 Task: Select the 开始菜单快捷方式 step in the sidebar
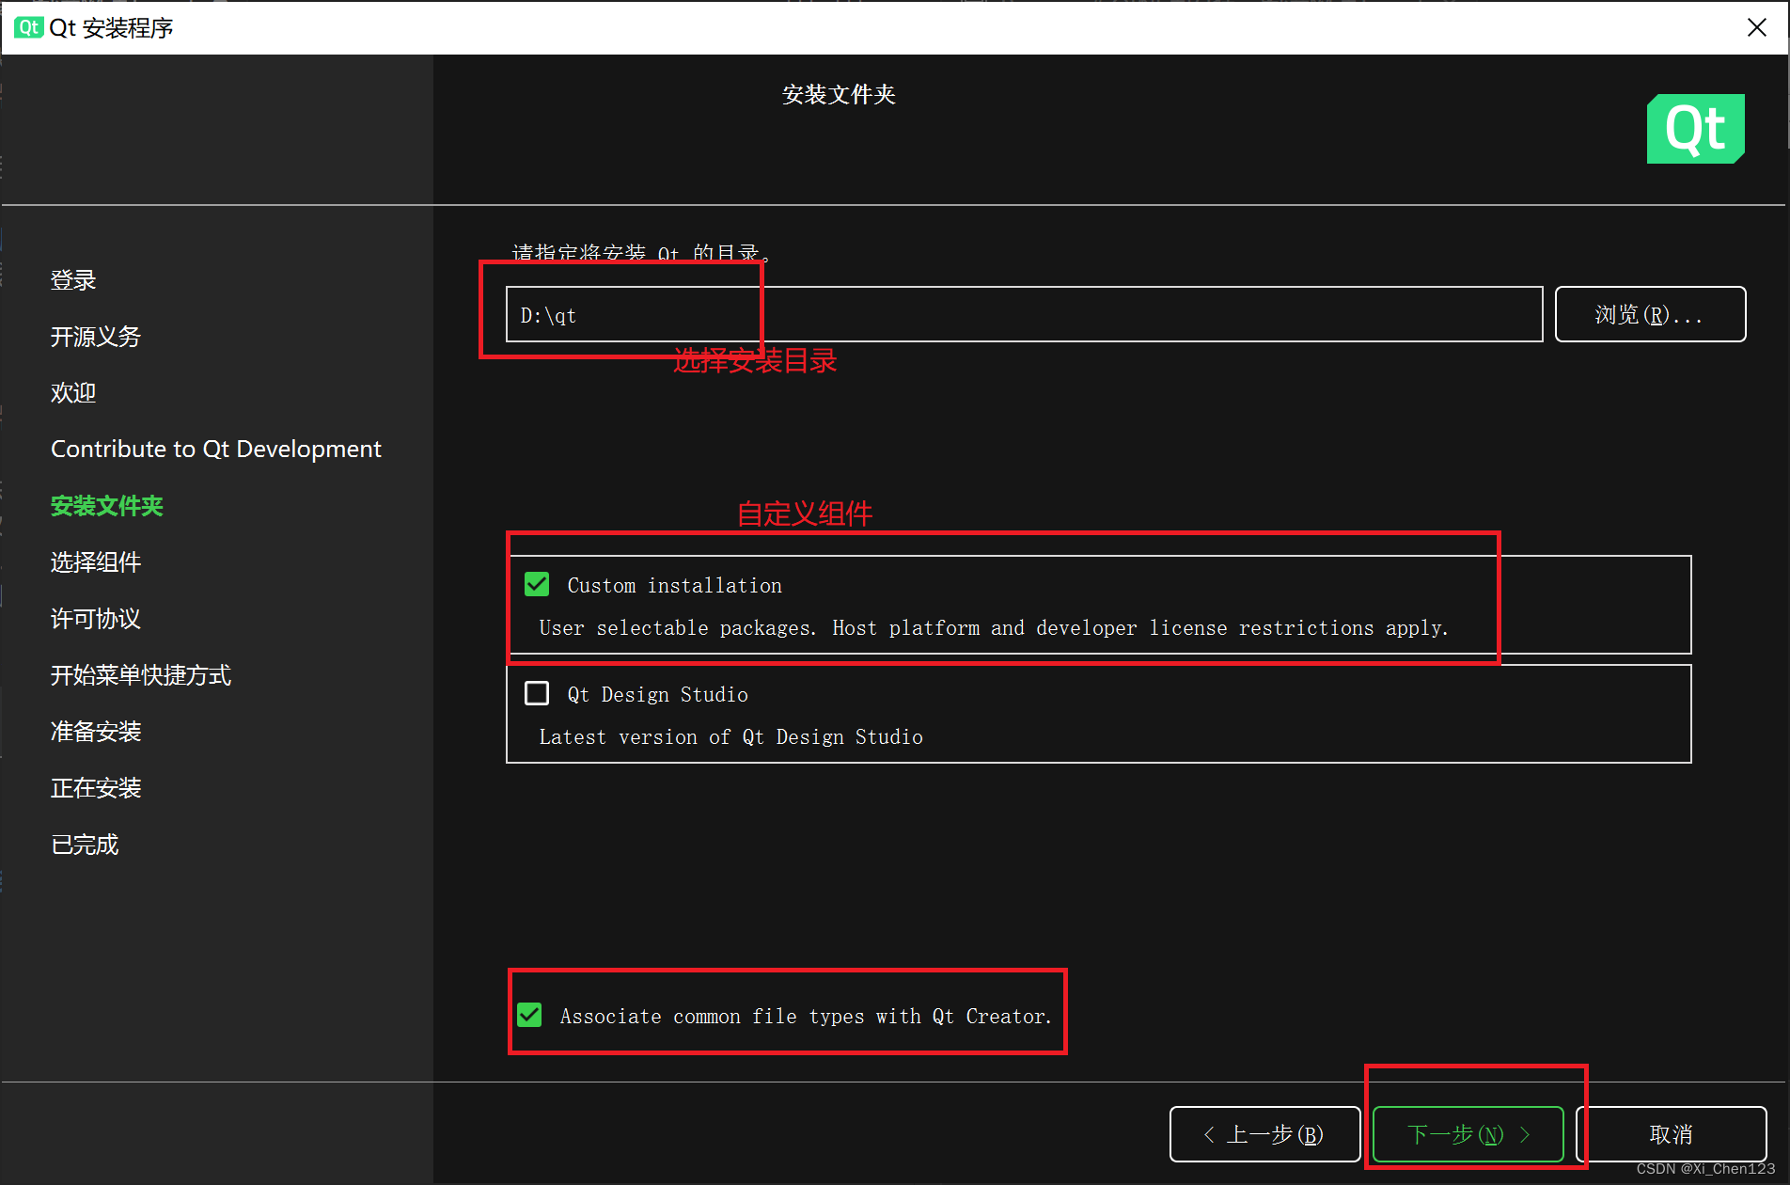pos(141,675)
